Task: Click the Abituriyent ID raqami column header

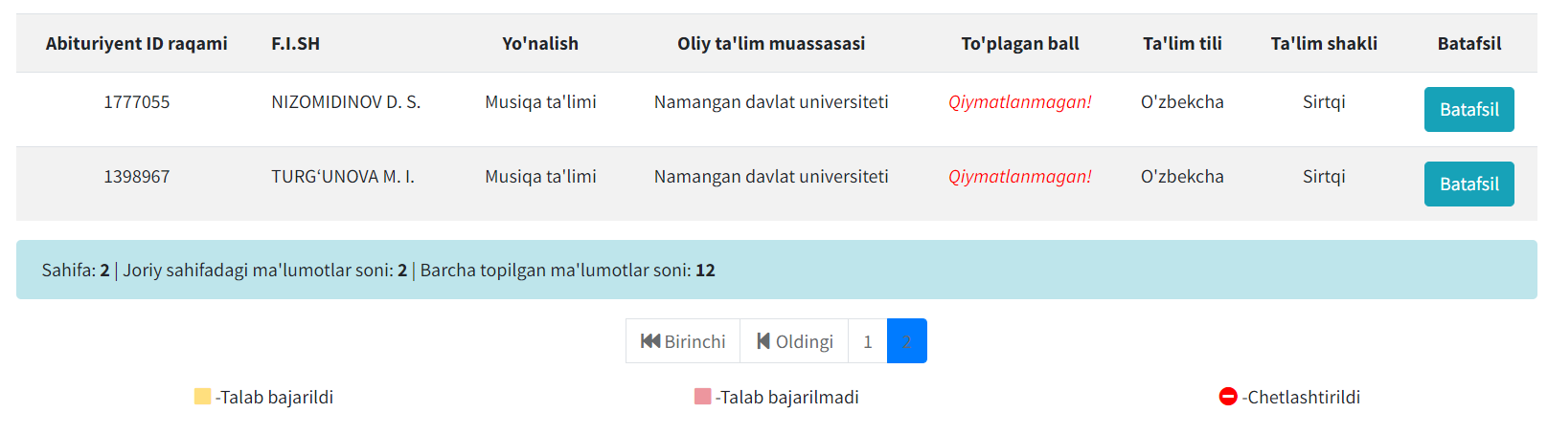Action: tap(137, 44)
